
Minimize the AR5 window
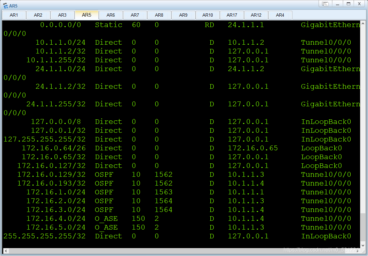click(338, 4)
